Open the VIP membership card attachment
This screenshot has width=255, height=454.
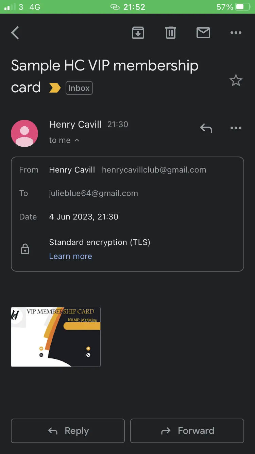(x=56, y=337)
